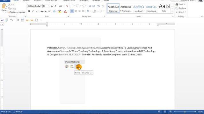Select Center paragraph alignment

pyautogui.click(x=76, y=11)
